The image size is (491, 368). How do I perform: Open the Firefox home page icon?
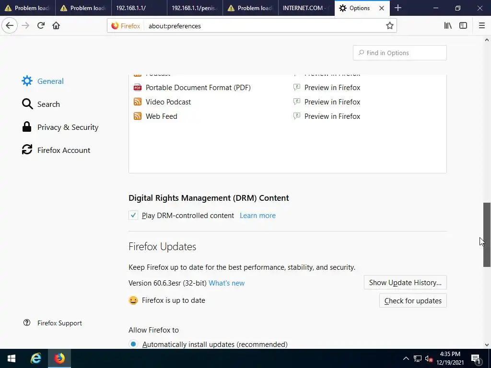tap(56, 26)
